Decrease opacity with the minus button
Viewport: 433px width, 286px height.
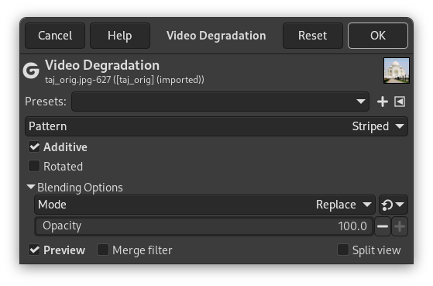(x=383, y=226)
